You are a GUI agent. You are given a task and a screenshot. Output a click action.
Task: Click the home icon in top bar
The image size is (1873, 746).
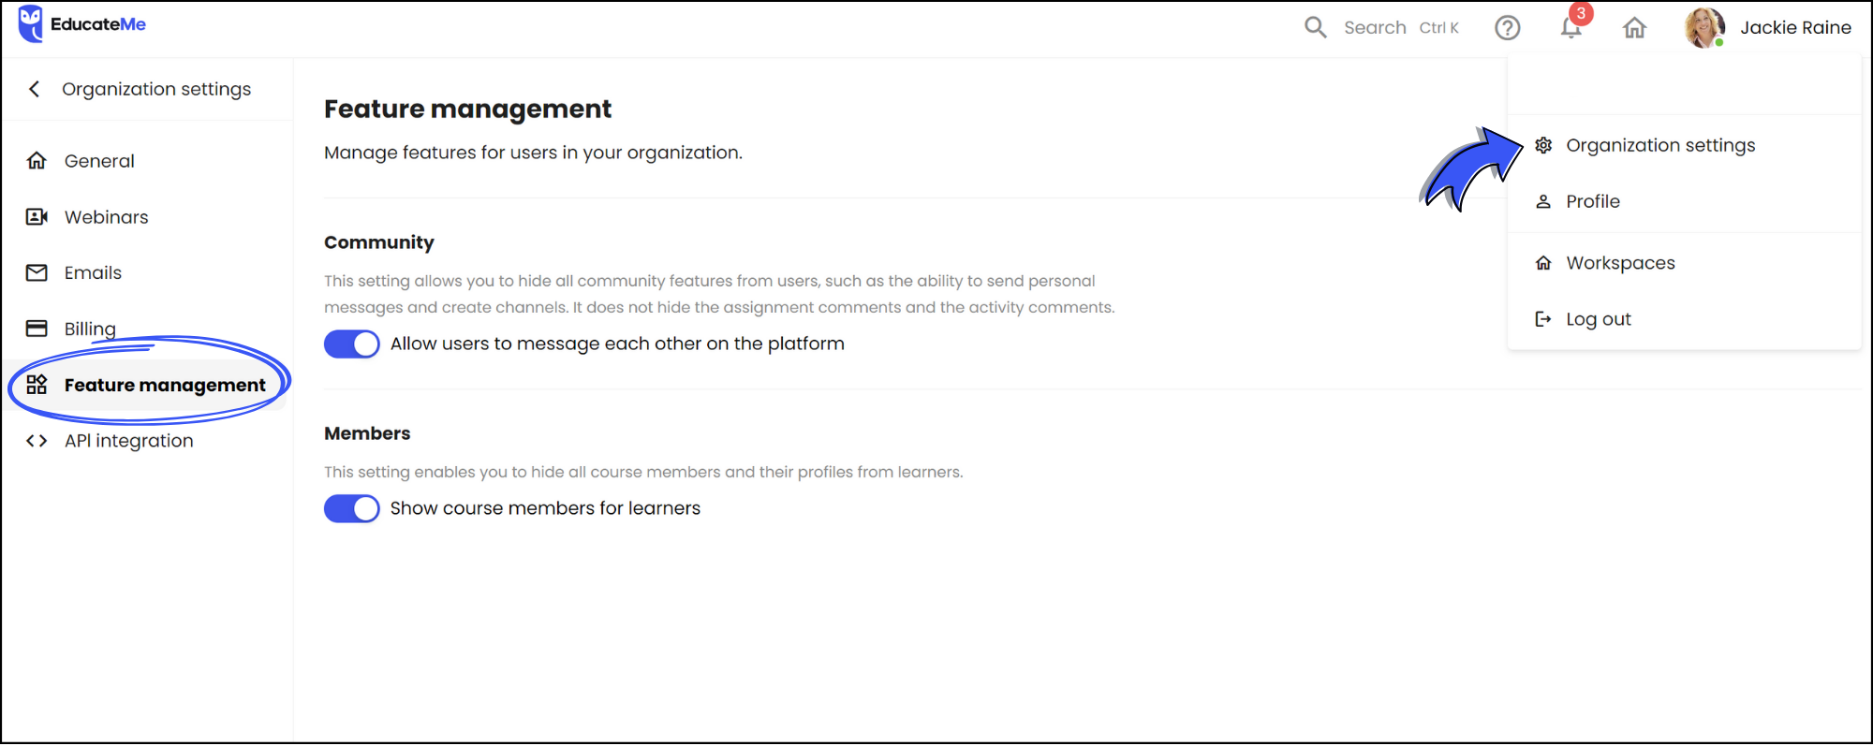pyautogui.click(x=1634, y=28)
